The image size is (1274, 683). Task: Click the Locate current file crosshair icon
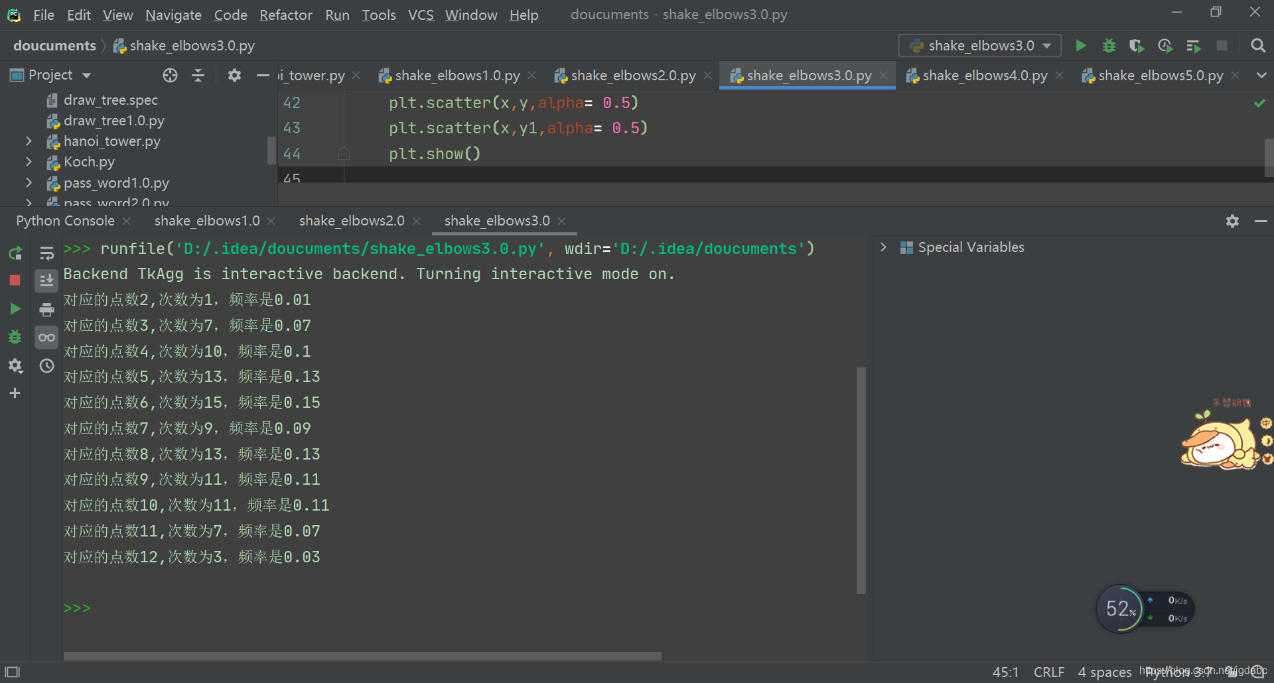coord(171,76)
